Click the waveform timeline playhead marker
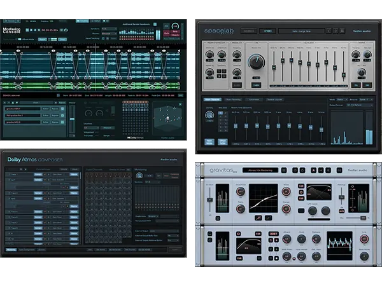Image resolution: width=382 pixels, height=286 pixels. click(95, 46)
